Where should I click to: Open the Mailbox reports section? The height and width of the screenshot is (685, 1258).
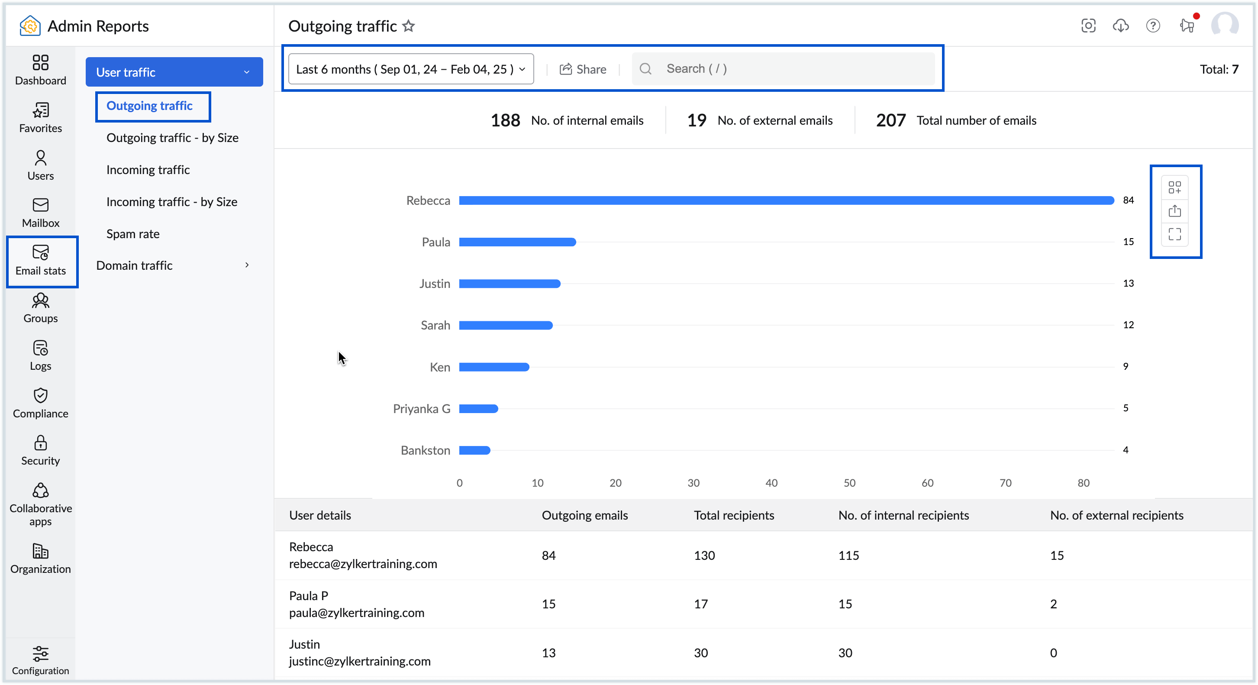40,212
